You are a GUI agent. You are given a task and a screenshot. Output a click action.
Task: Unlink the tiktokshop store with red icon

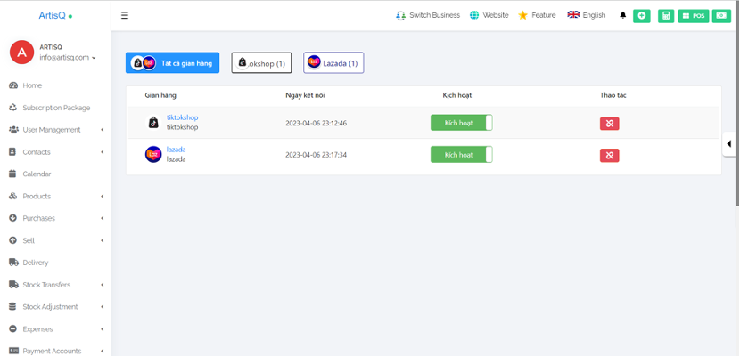click(610, 123)
